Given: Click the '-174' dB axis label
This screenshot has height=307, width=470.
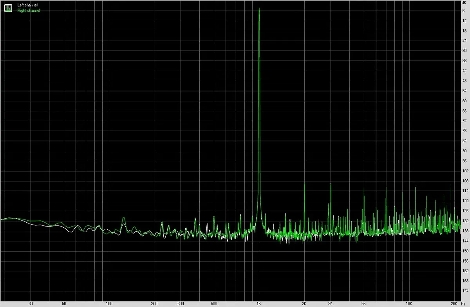Looking at the screenshot, I should (465, 291).
